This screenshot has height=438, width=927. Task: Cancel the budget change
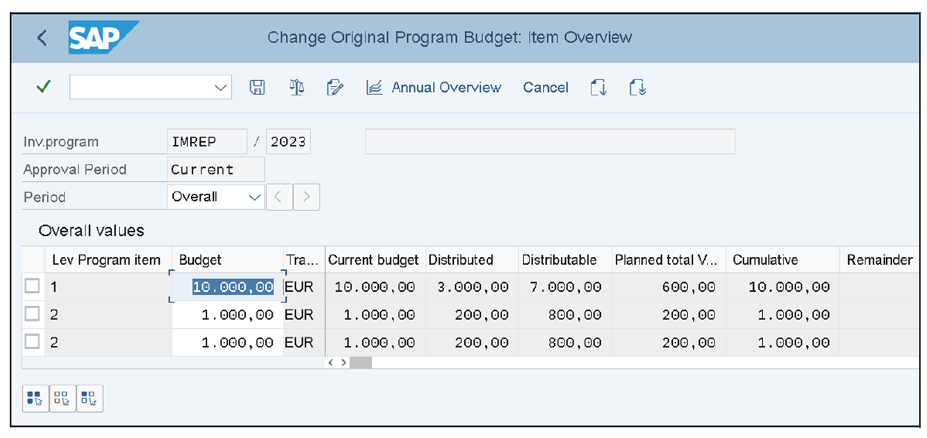pos(545,88)
